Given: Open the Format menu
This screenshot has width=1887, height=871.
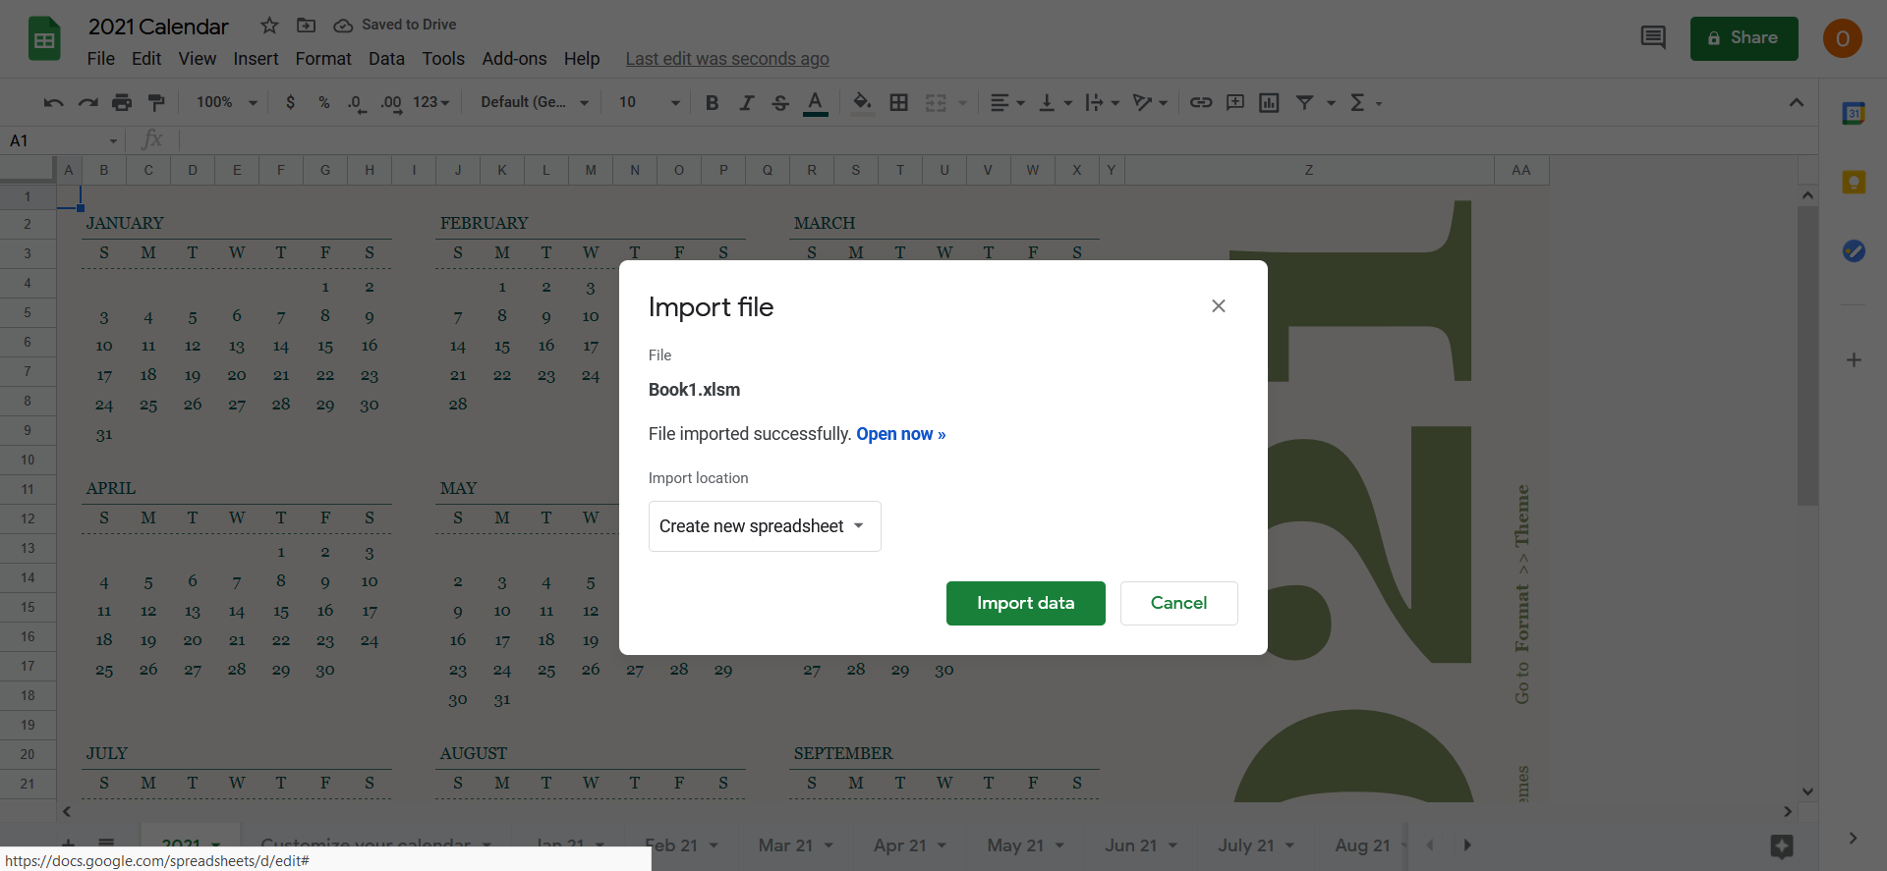Looking at the screenshot, I should tap(322, 59).
